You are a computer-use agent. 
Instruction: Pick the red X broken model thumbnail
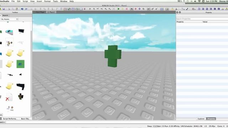(x=9, y=97)
